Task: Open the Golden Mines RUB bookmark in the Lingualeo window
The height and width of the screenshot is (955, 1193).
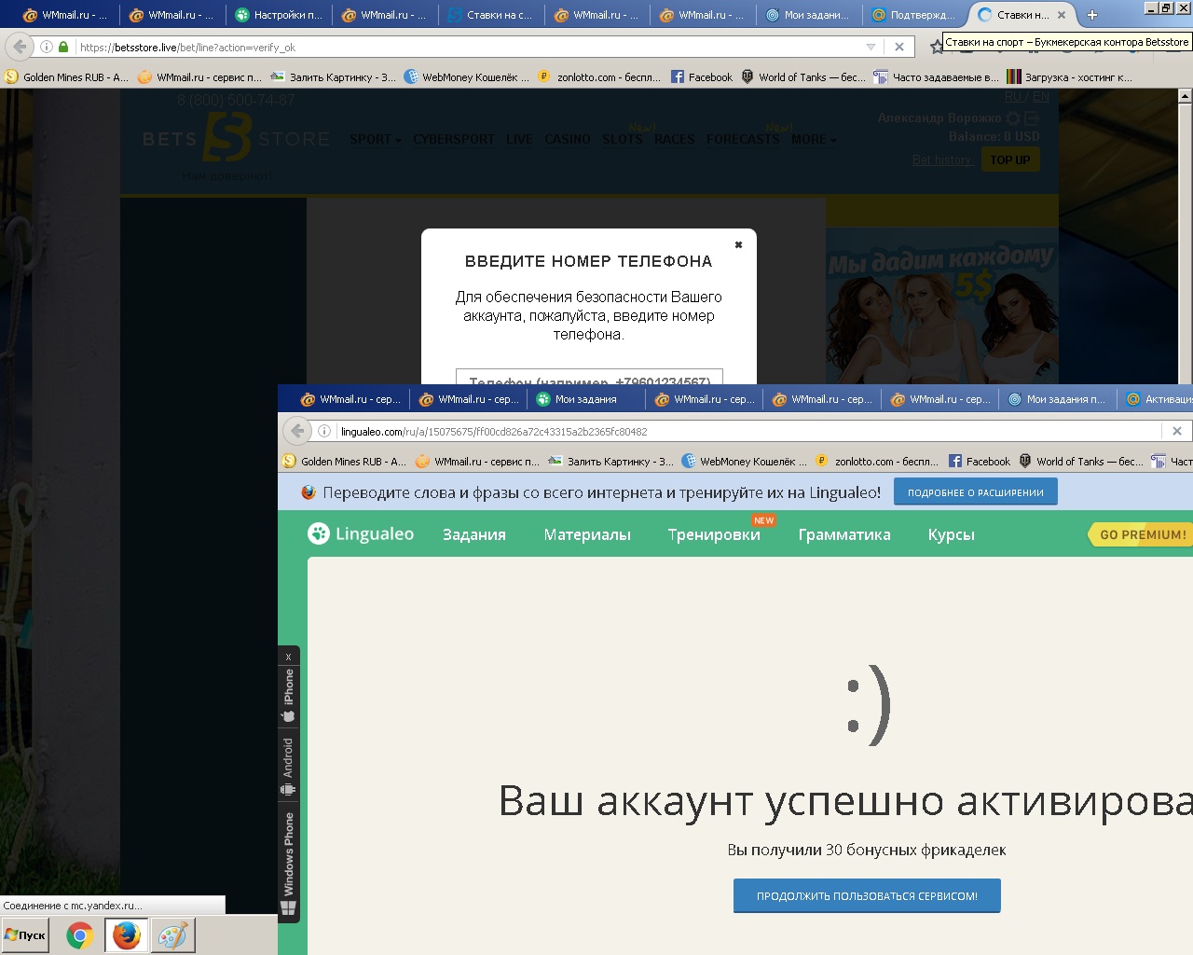Action: click(345, 461)
